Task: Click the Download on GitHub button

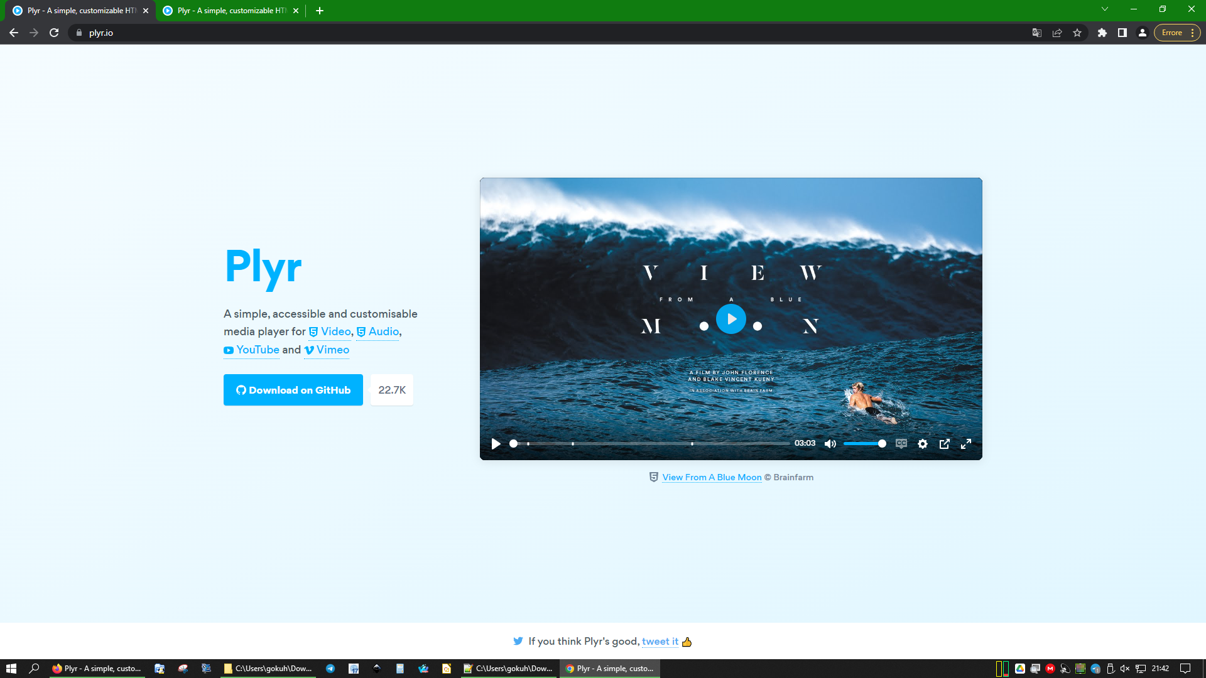Action: (293, 390)
